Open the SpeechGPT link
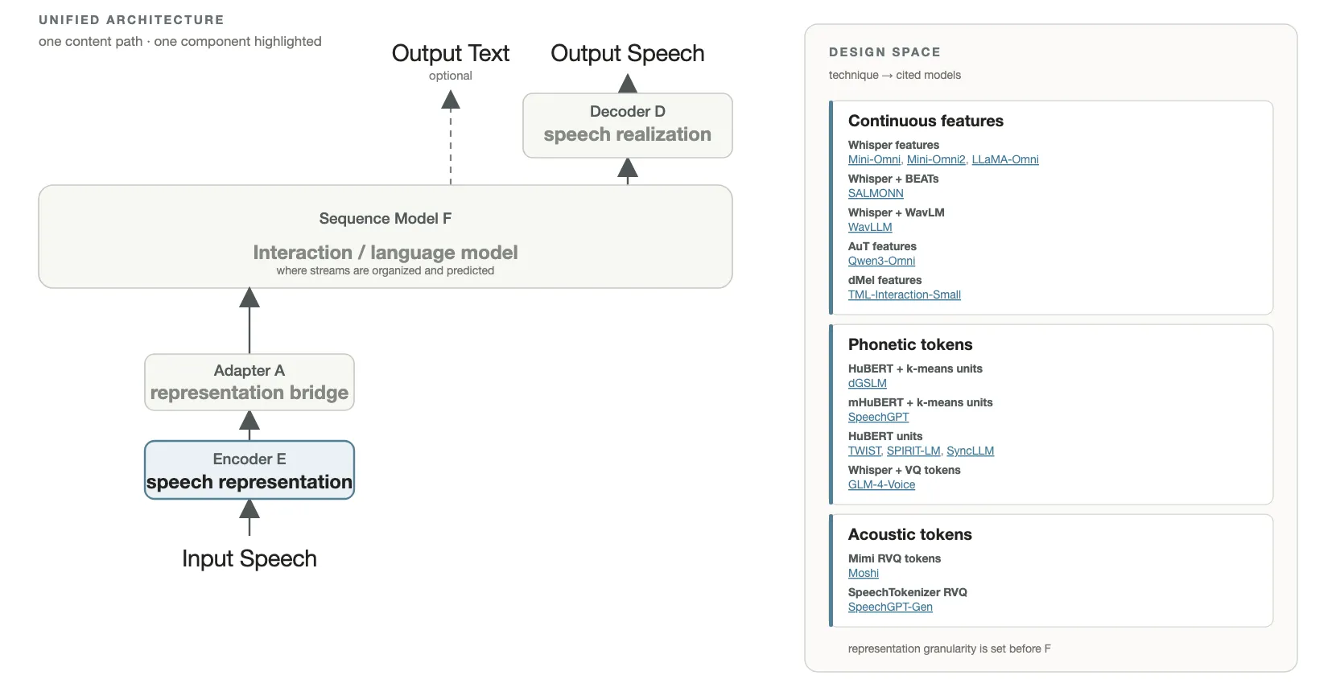The height and width of the screenshot is (696, 1336). pos(879,417)
